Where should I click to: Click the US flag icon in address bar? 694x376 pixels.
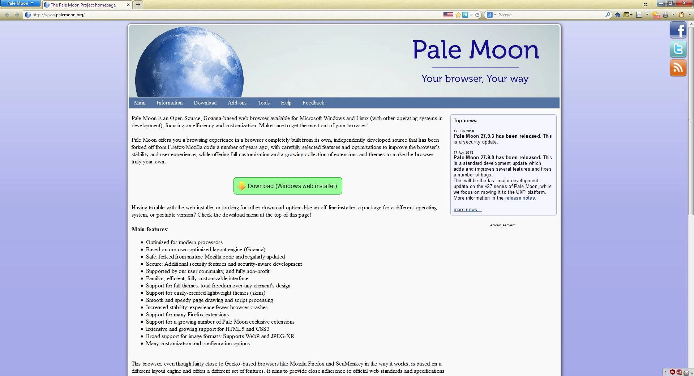point(448,15)
